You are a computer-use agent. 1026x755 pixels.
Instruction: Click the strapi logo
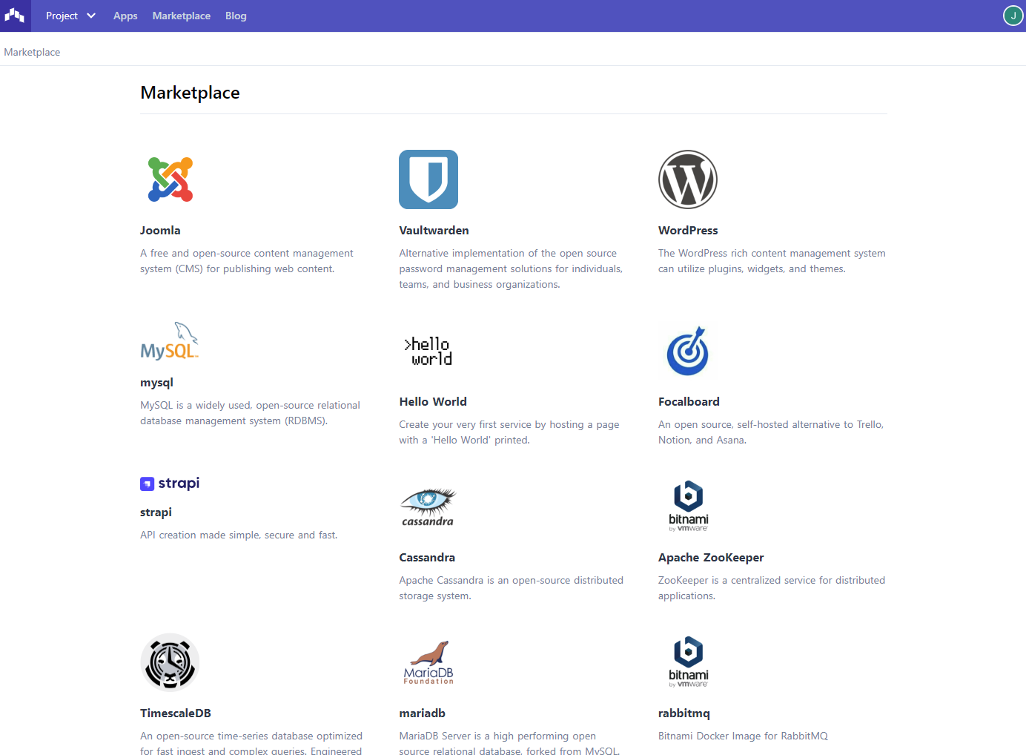pyautogui.click(x=170, y=484)
